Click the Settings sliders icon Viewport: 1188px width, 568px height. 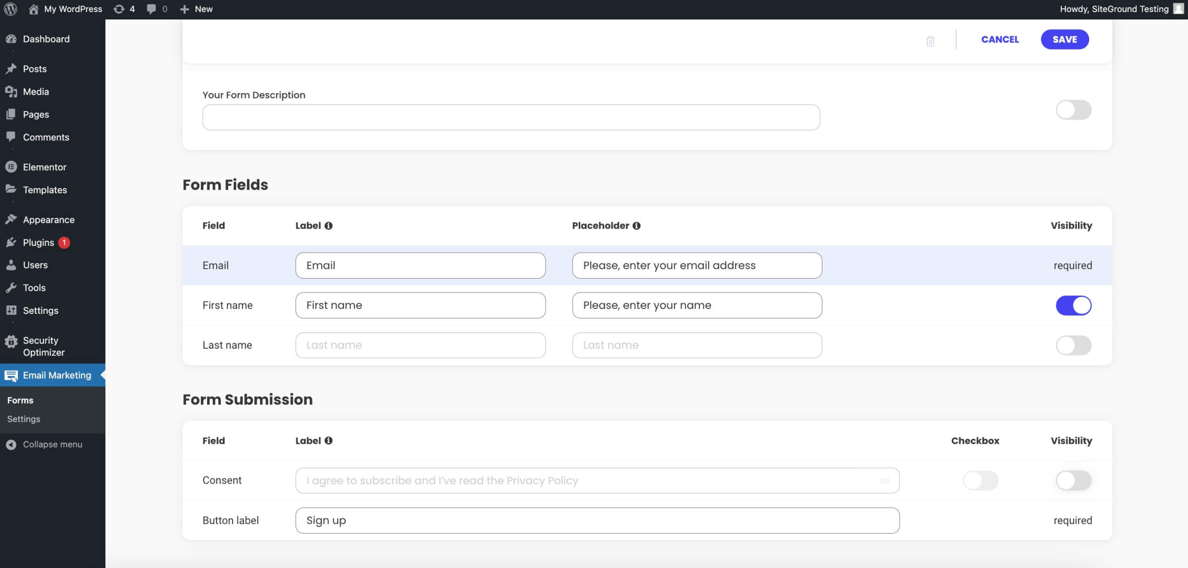click(11, 310)
